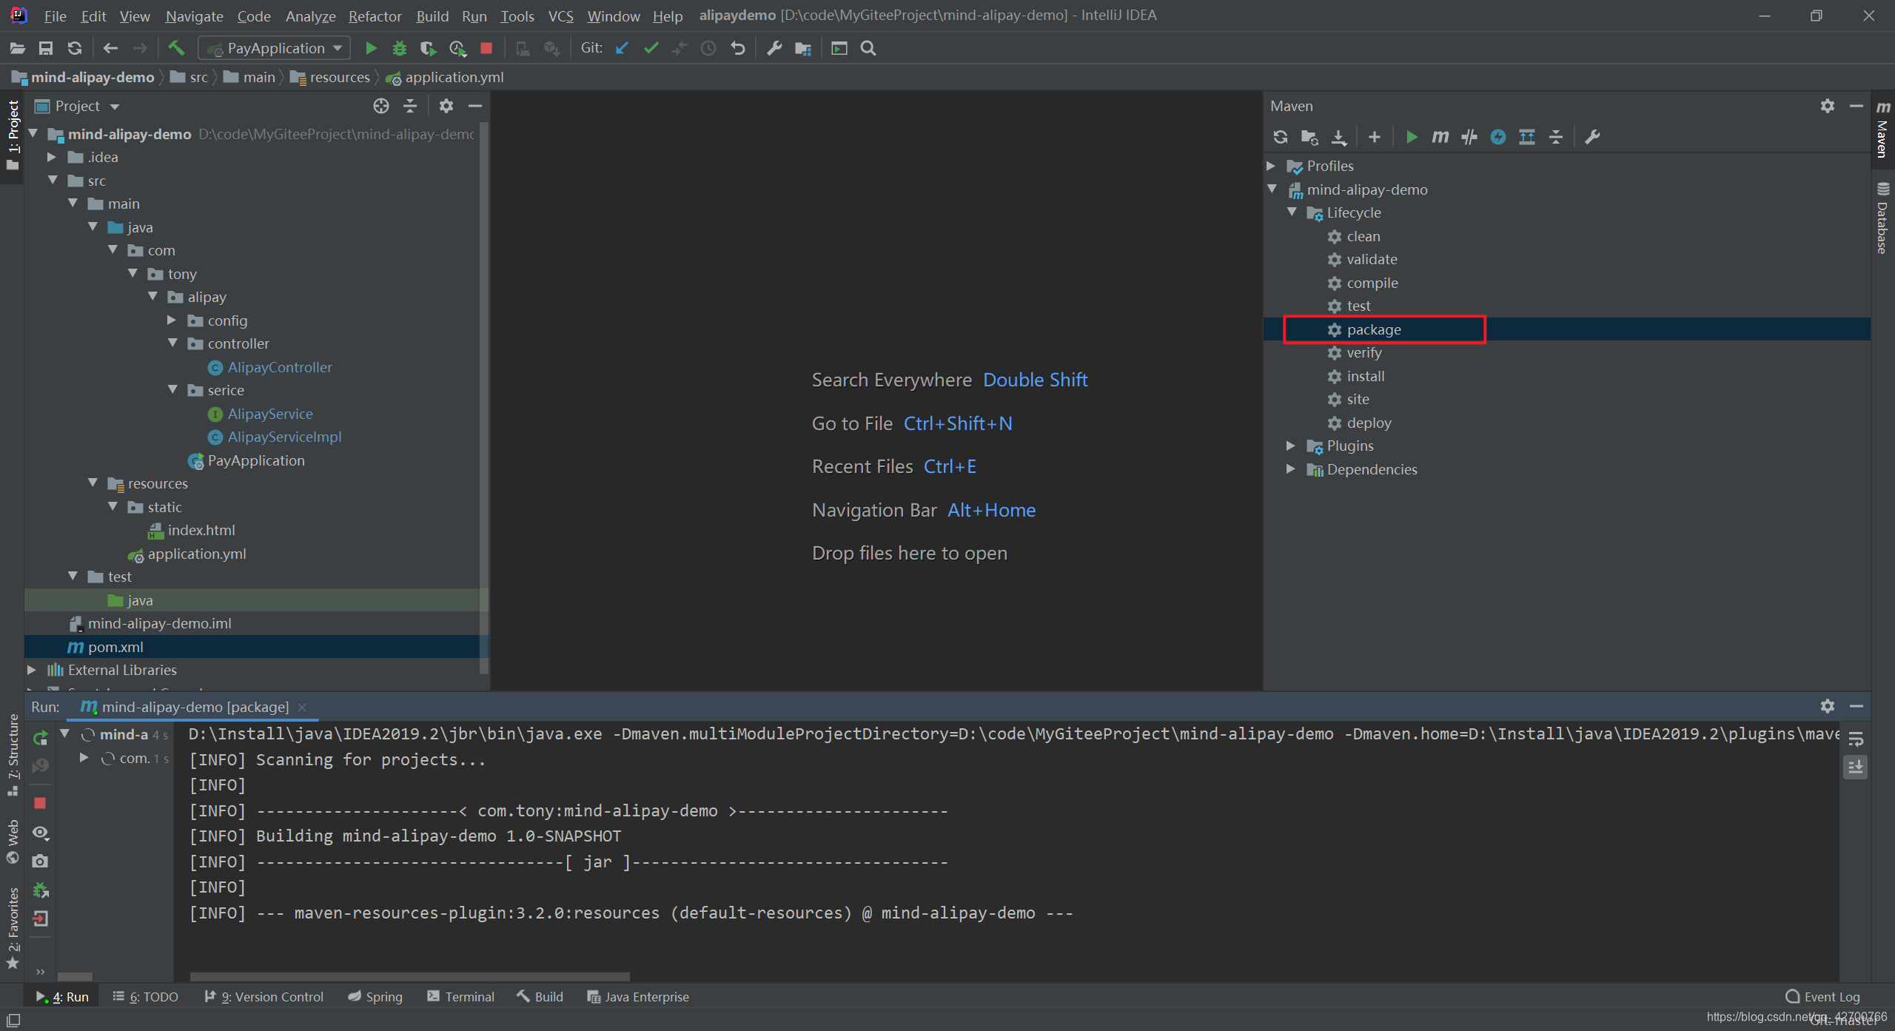Collapse the controller package node
This screenshot has height=1031, width=1895.
[x=172, y=343]
